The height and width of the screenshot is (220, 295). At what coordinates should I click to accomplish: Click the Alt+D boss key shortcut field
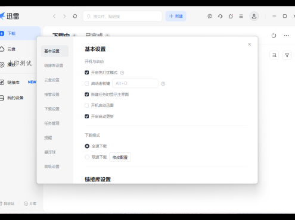tap(135, 83)
